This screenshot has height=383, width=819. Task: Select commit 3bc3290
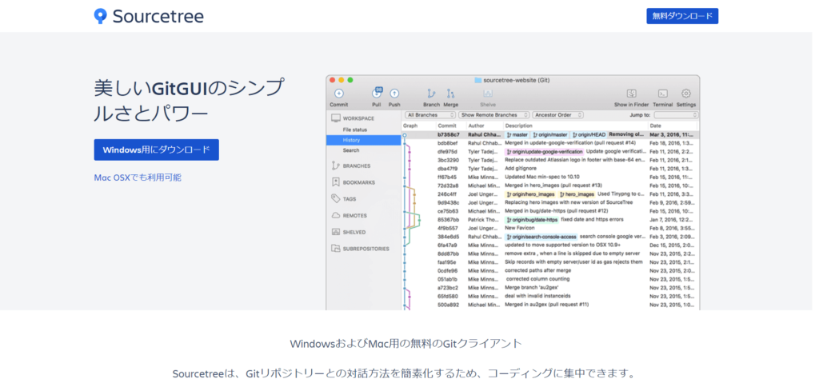(550, 160)
